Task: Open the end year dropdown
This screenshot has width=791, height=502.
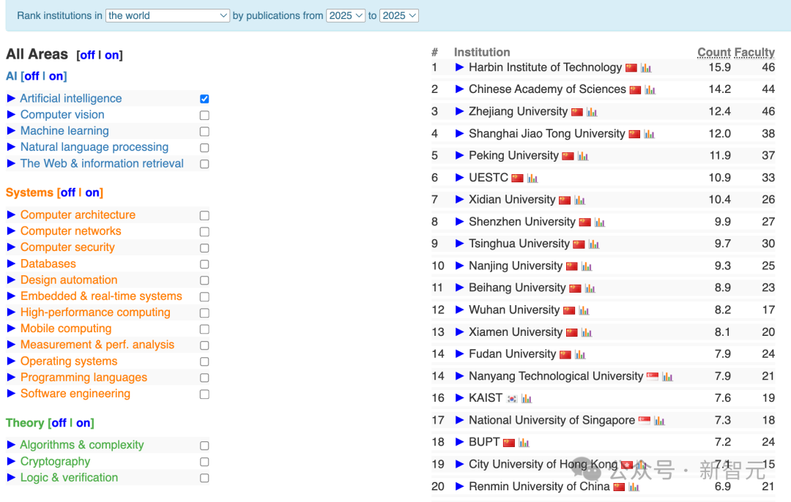Action: pos(399,15)
